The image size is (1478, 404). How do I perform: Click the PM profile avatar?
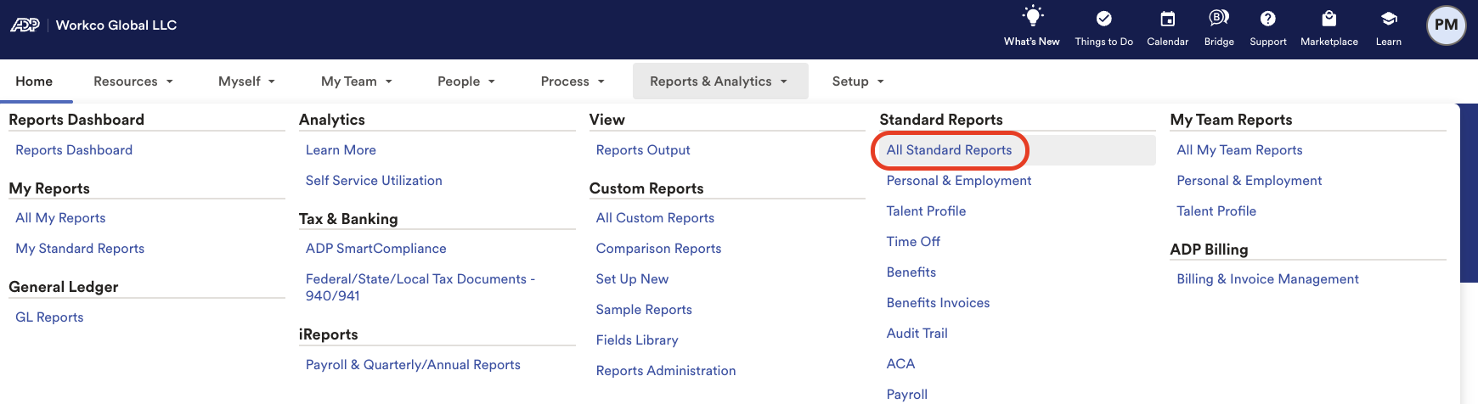[1447, 25]
